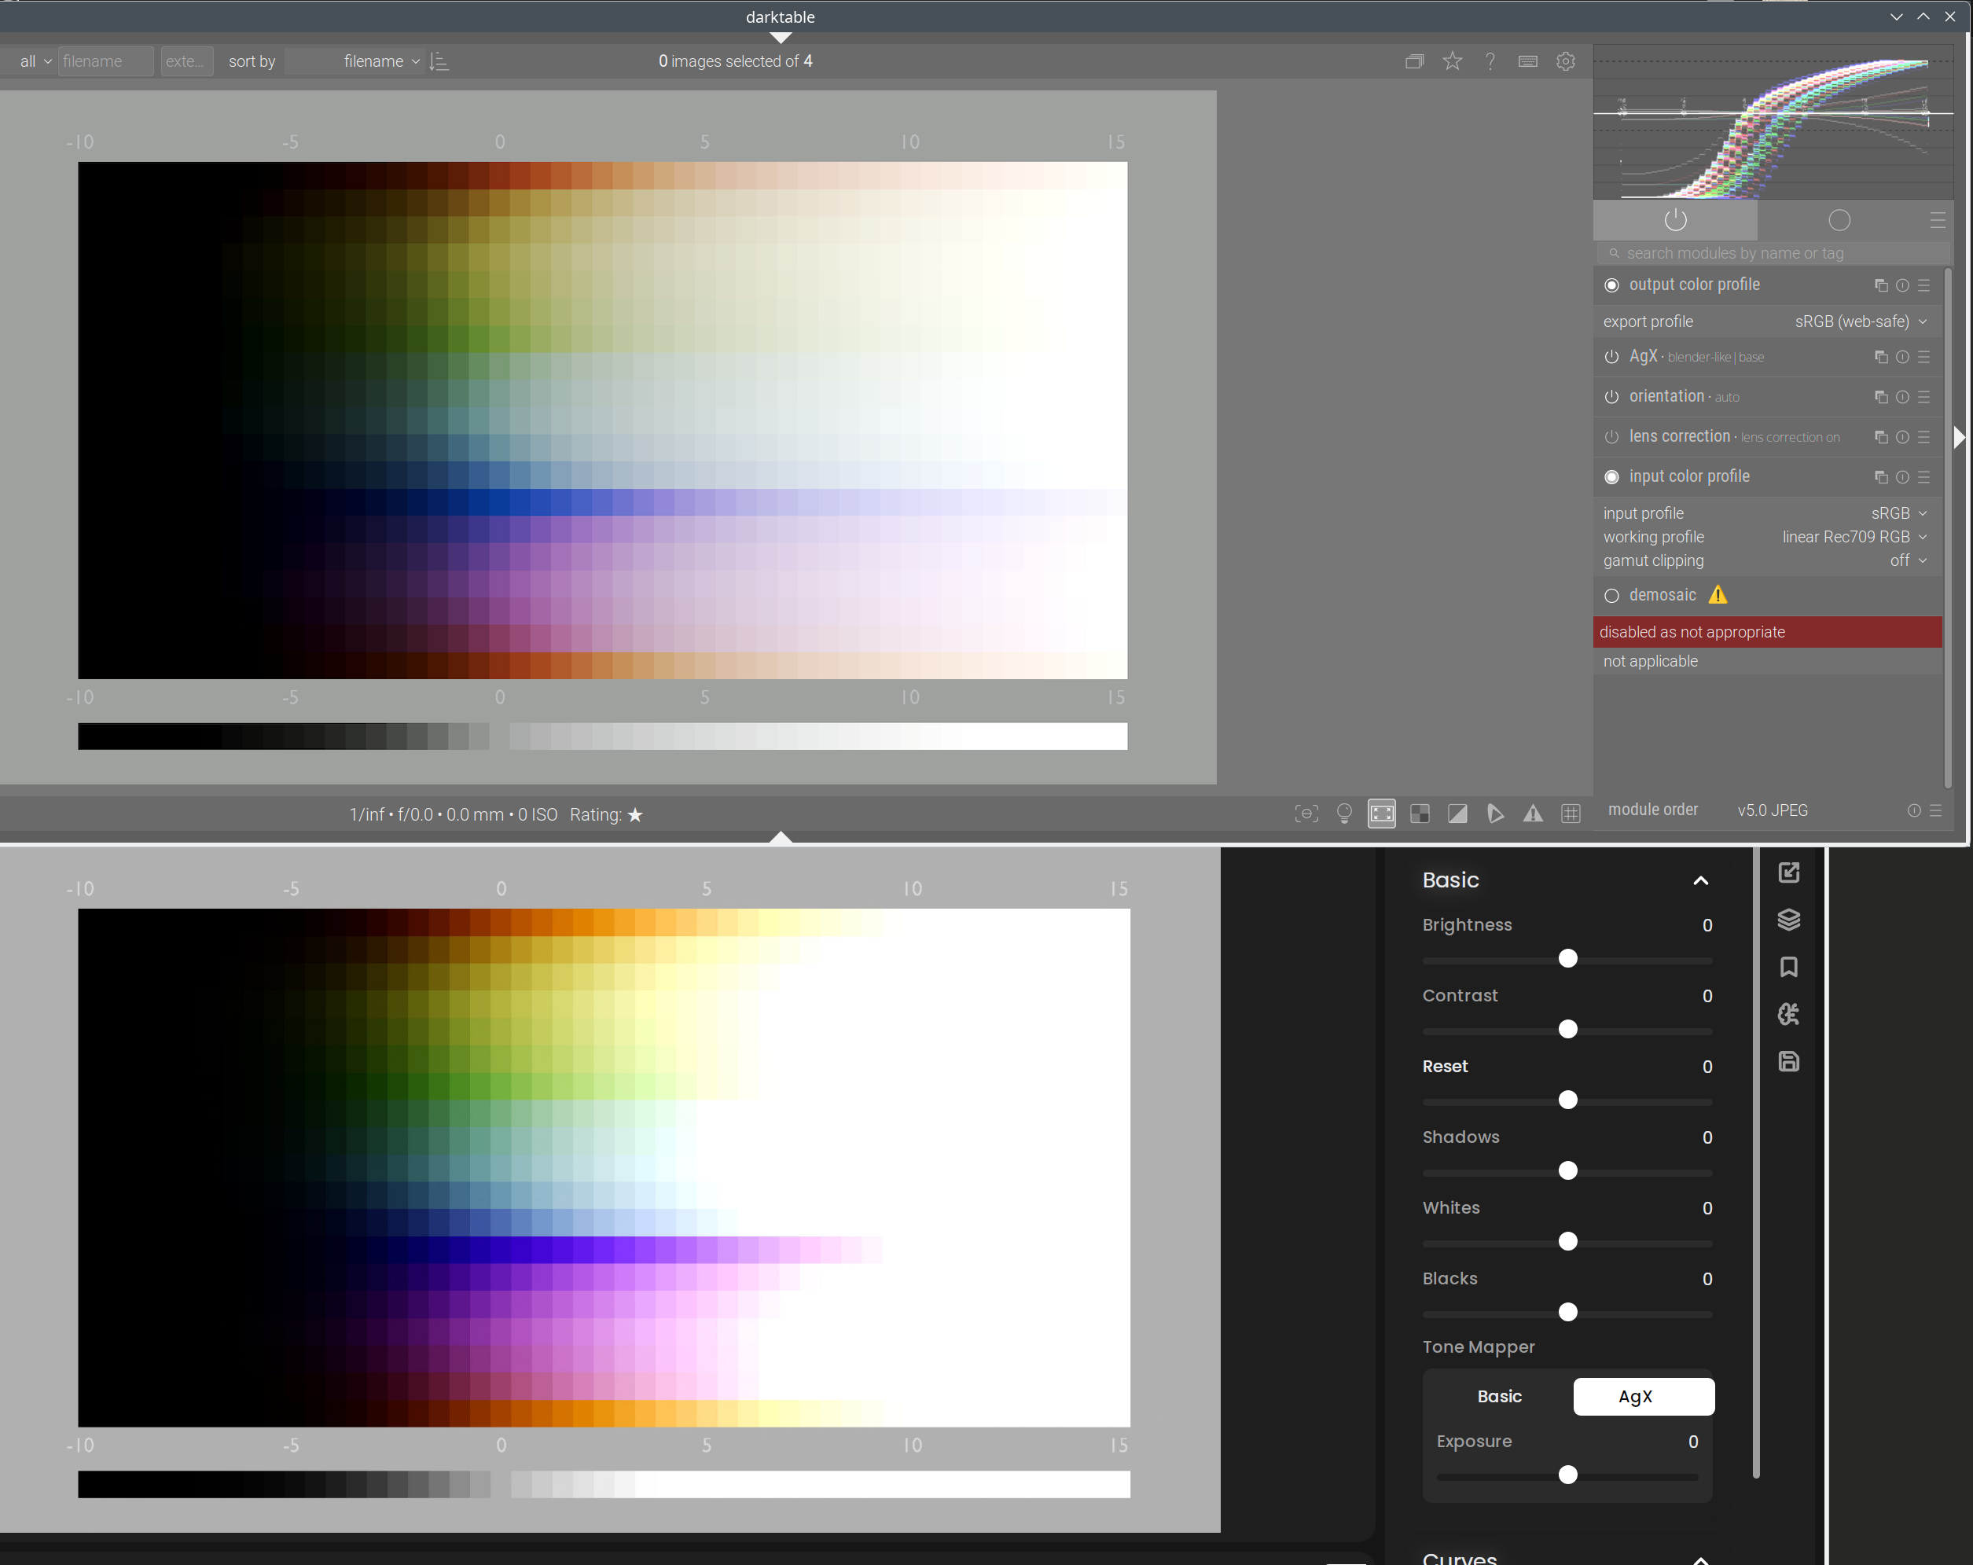Toggle lens correction module power
Image resolution: width=1973 pixels, height=1565 pixels.
(1611, 438)
